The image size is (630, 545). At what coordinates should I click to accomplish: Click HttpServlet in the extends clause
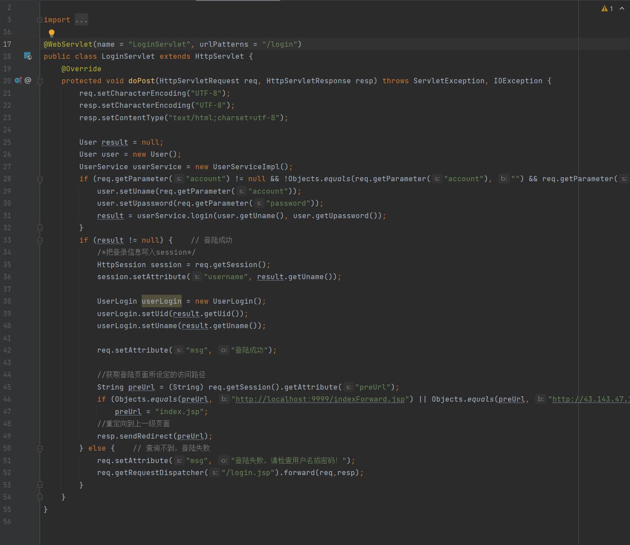pos(220,57)
